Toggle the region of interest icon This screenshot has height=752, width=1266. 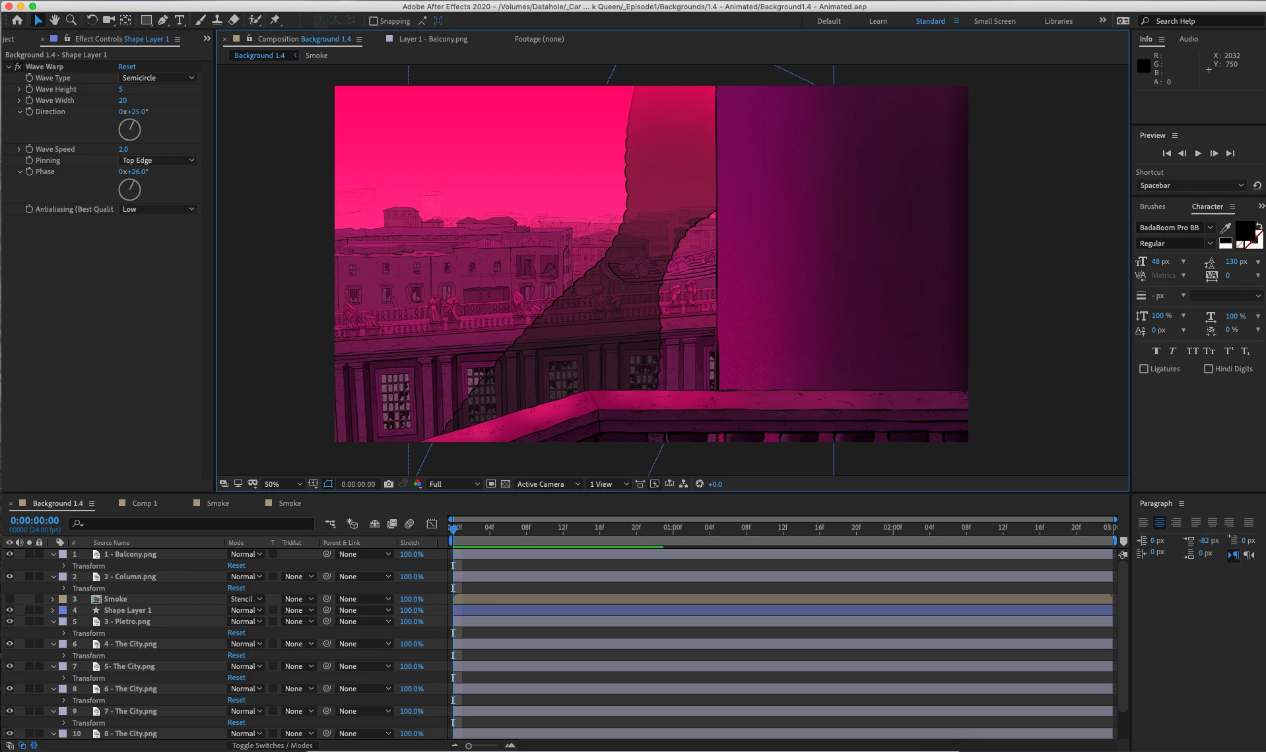pos(491,484)
